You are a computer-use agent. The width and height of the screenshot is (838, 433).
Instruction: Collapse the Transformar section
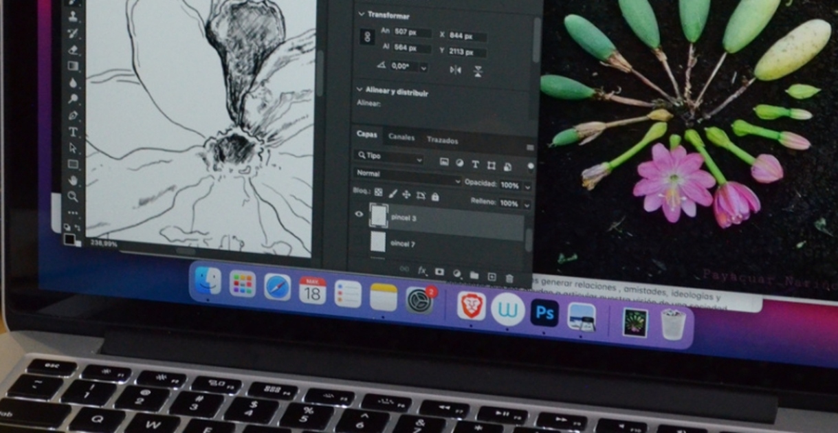click(361, 14)
